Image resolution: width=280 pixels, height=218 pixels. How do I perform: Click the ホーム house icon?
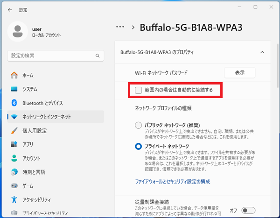click(x=14, y=75)
